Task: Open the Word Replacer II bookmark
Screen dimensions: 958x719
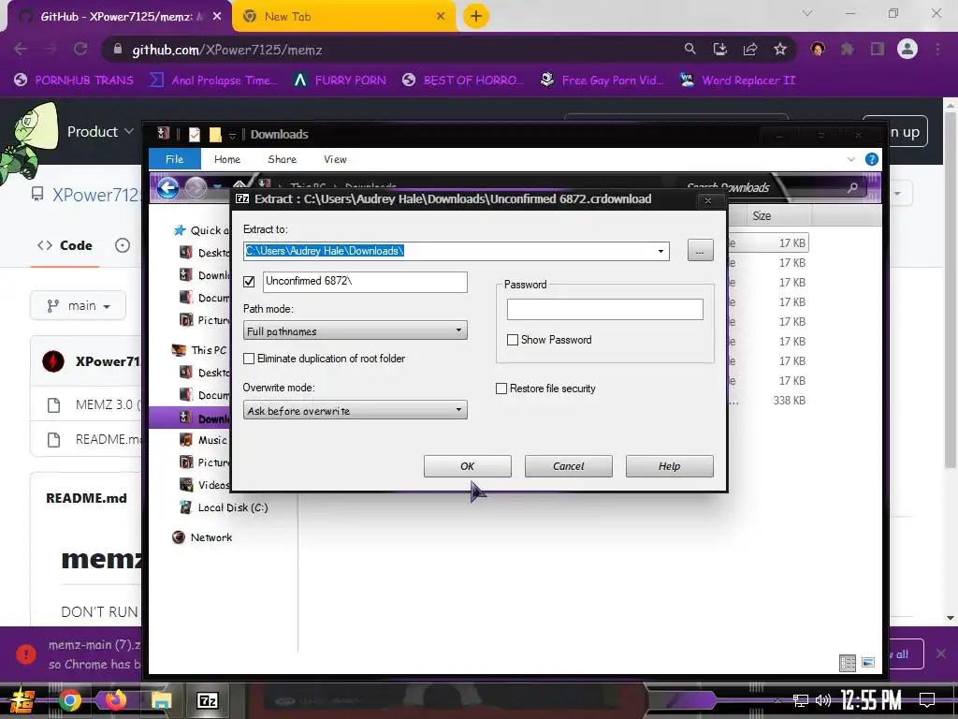Action: (x=738, y=81)
